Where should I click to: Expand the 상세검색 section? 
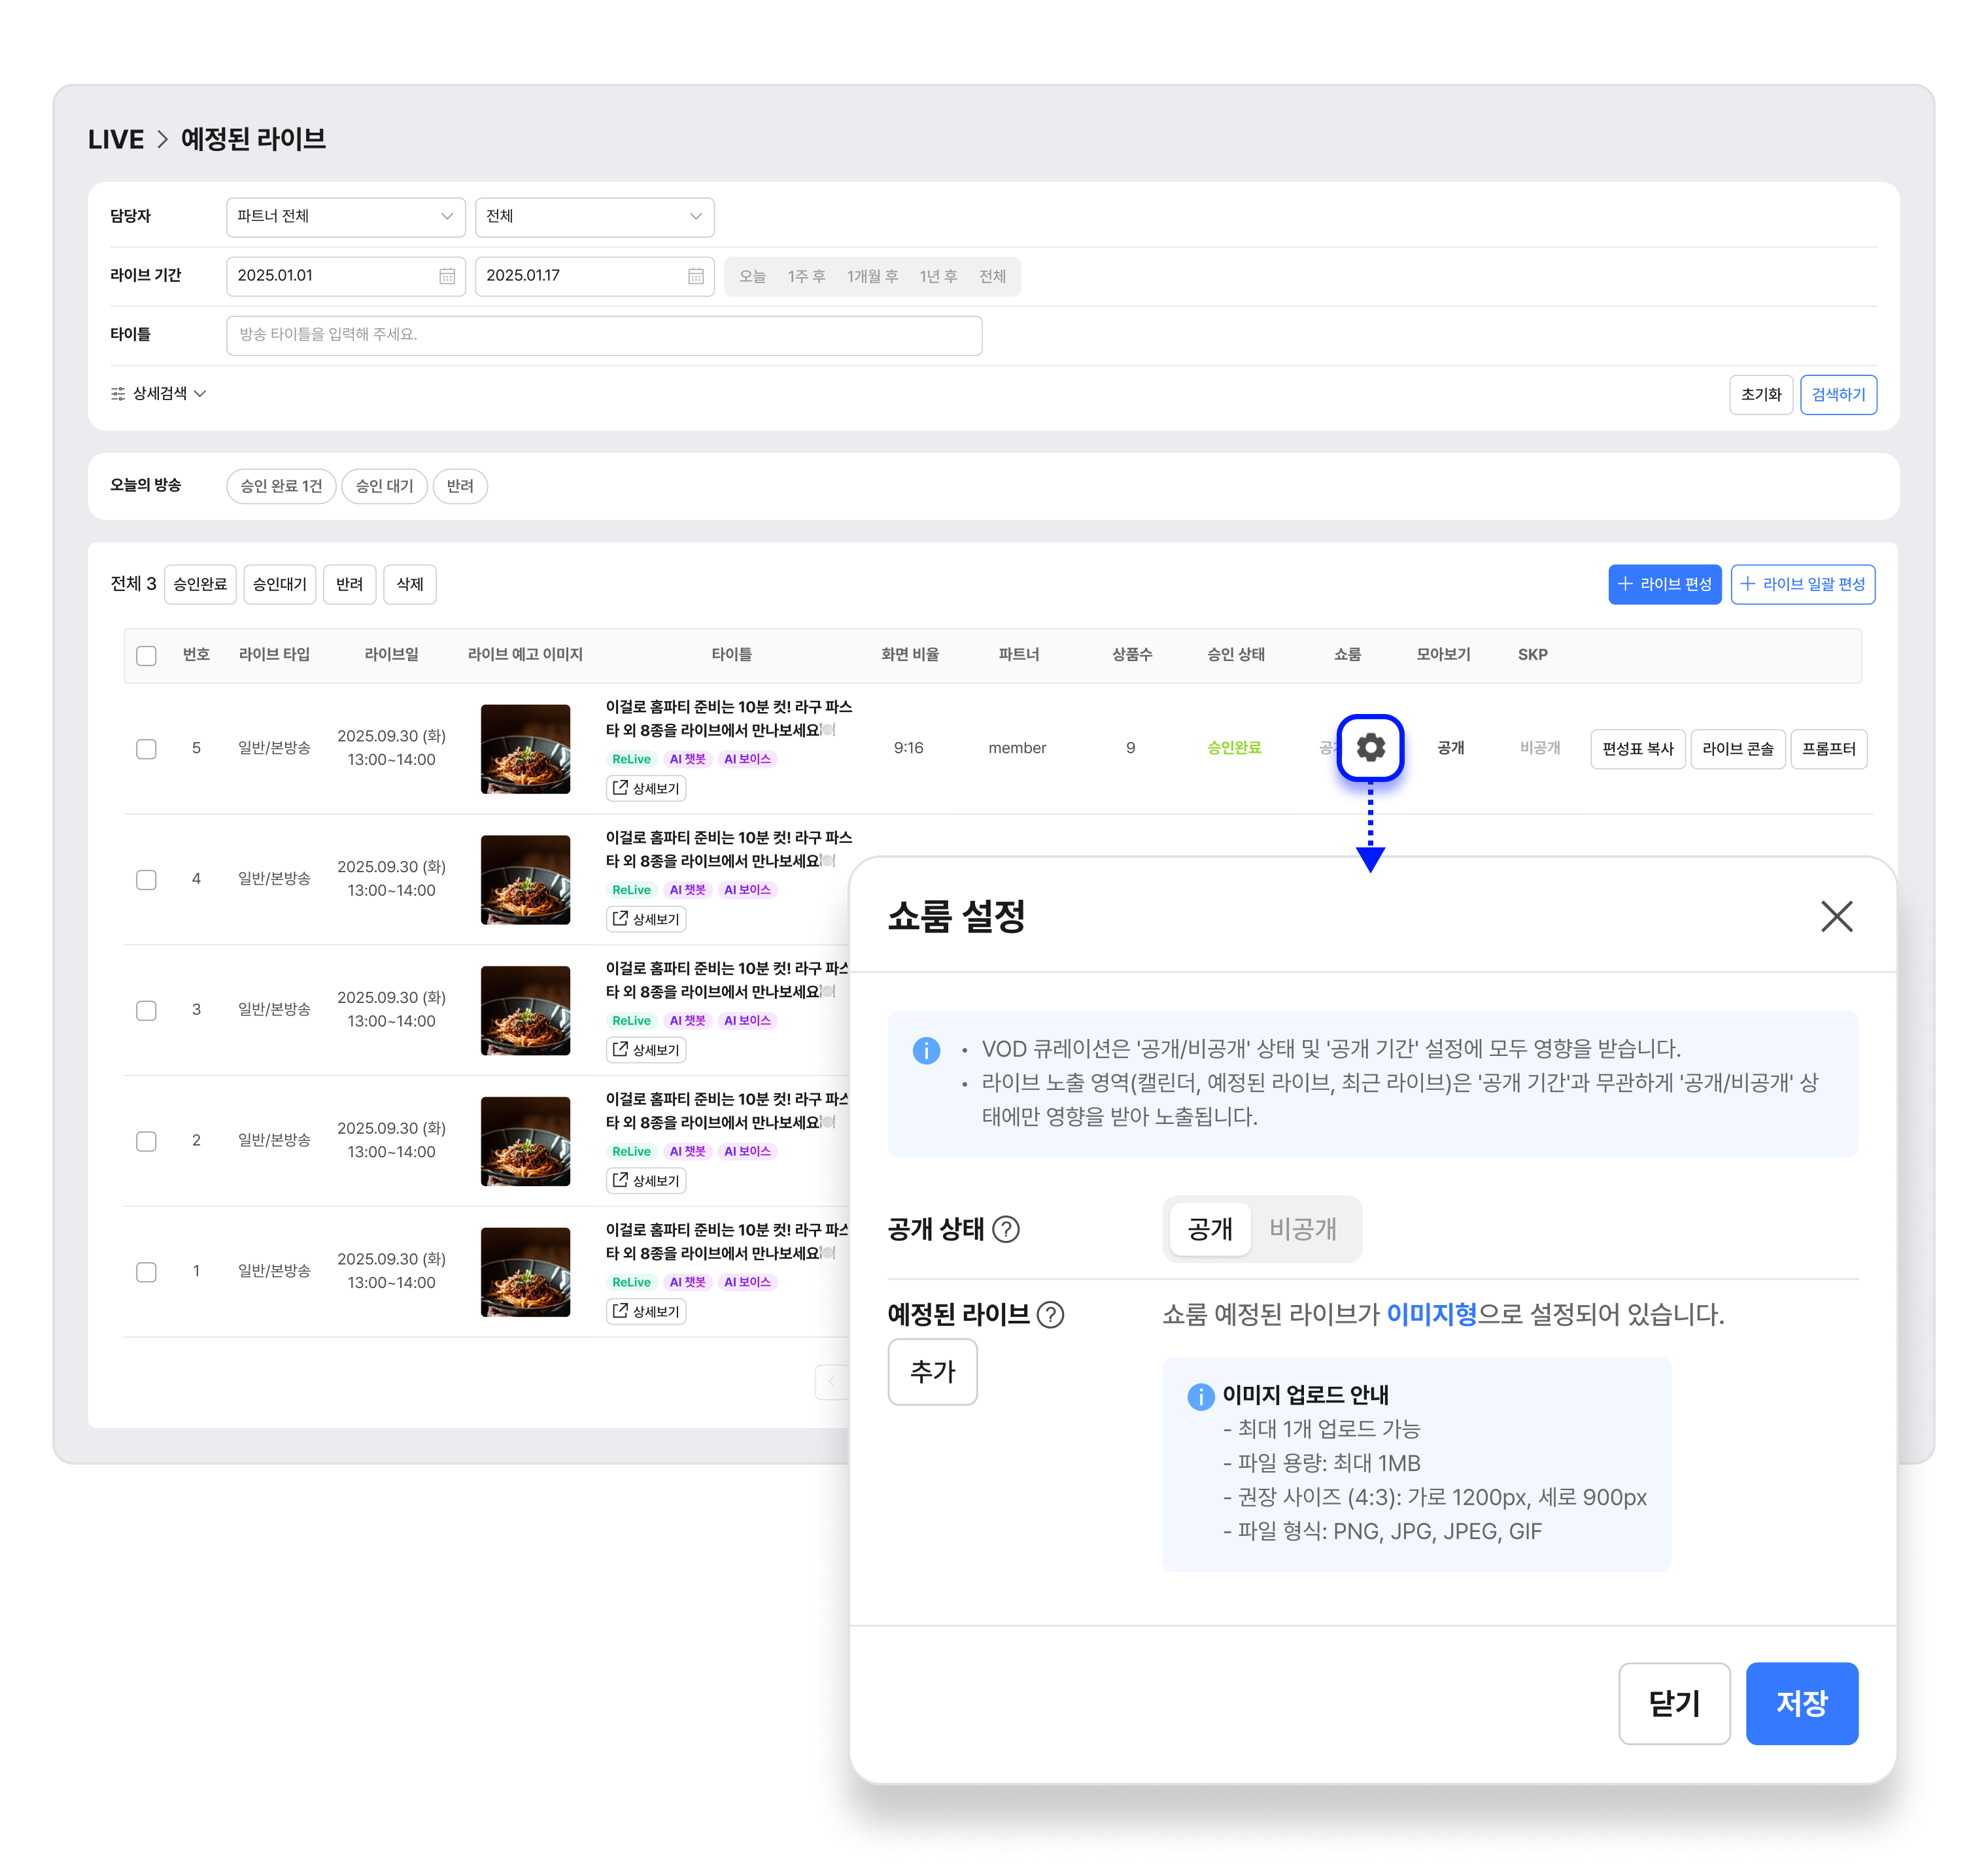click(x=159, y=394)
